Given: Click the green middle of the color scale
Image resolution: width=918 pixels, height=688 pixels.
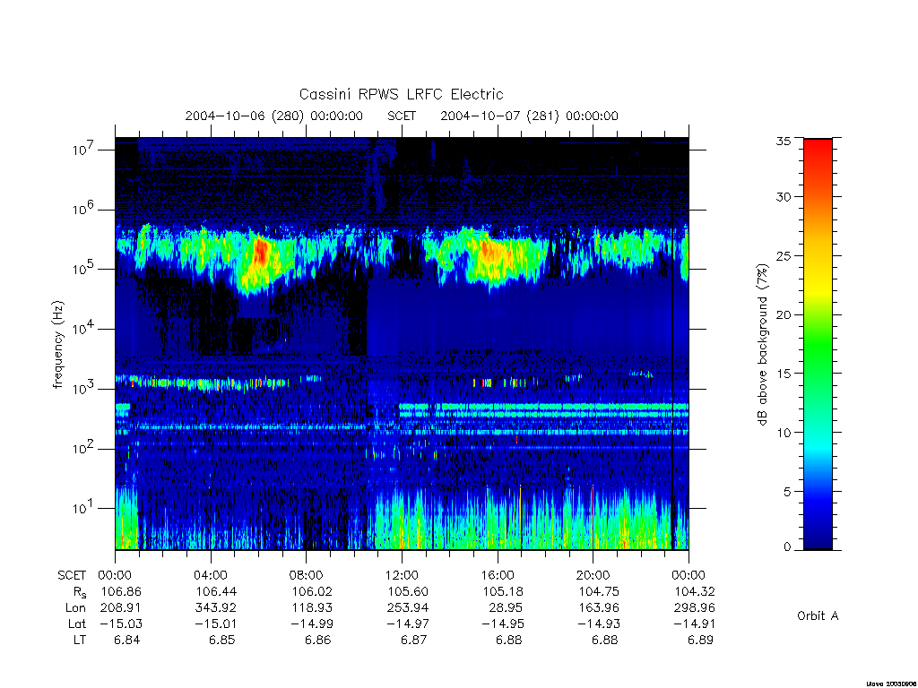Looking at the screenshot, I should (x=818, y=344).
